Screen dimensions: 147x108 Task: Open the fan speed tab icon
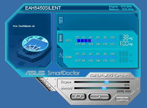[x=61, y=55]
